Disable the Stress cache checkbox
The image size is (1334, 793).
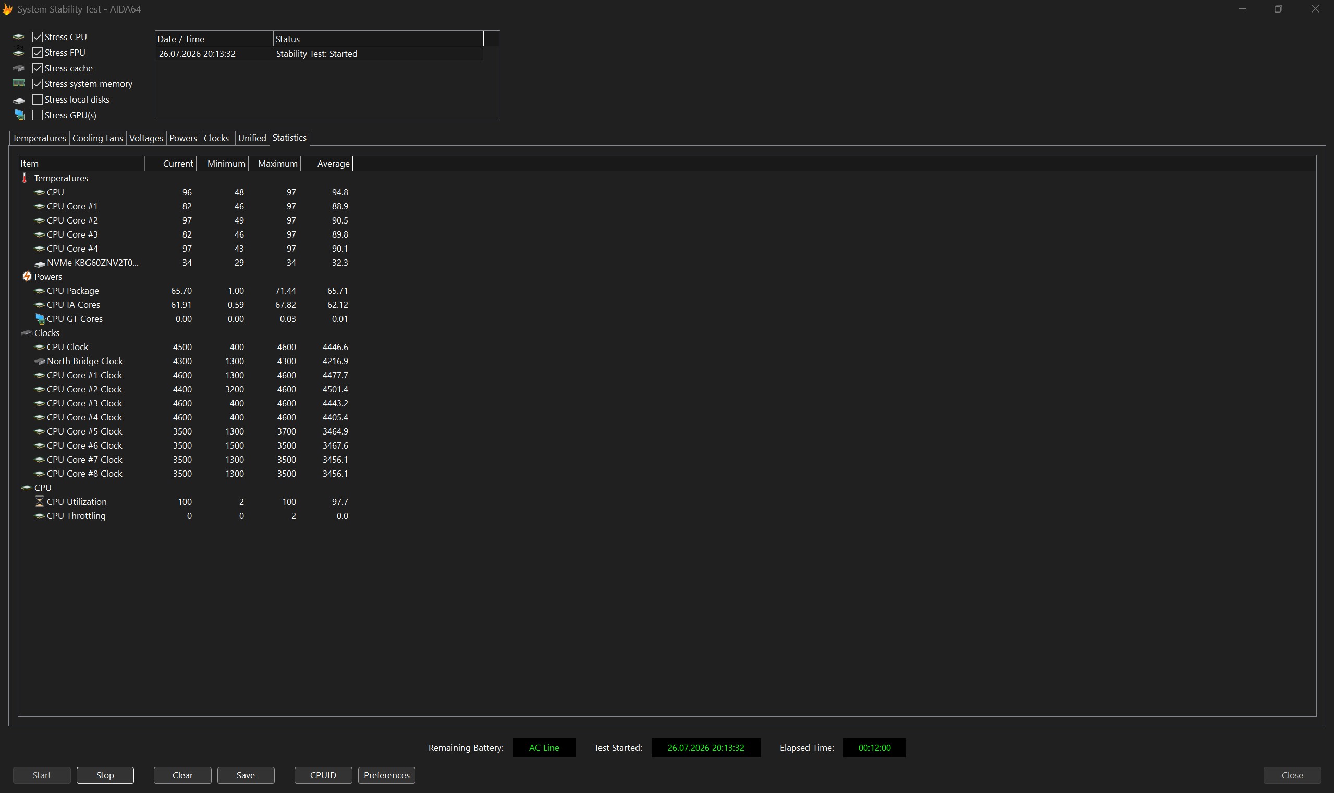[38, 68]
